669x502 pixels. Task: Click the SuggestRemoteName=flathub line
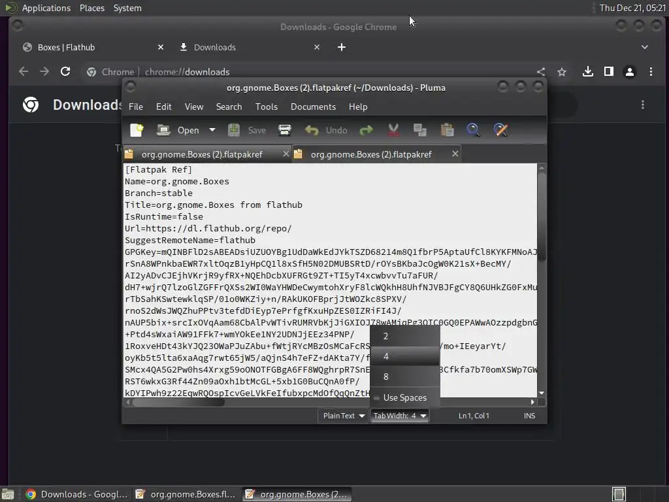(190, 241)
